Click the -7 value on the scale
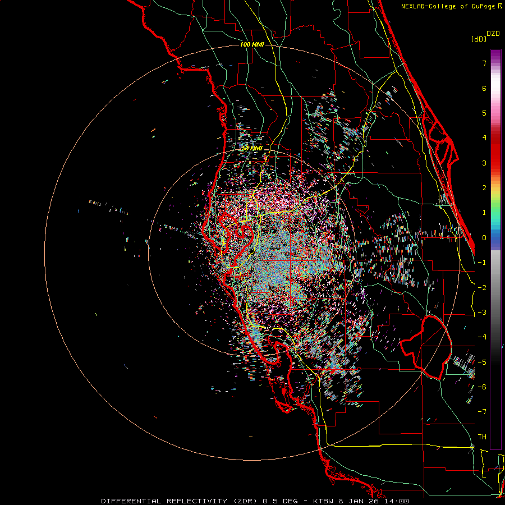Viewport: 505px width, 505px height. point(482,412)
